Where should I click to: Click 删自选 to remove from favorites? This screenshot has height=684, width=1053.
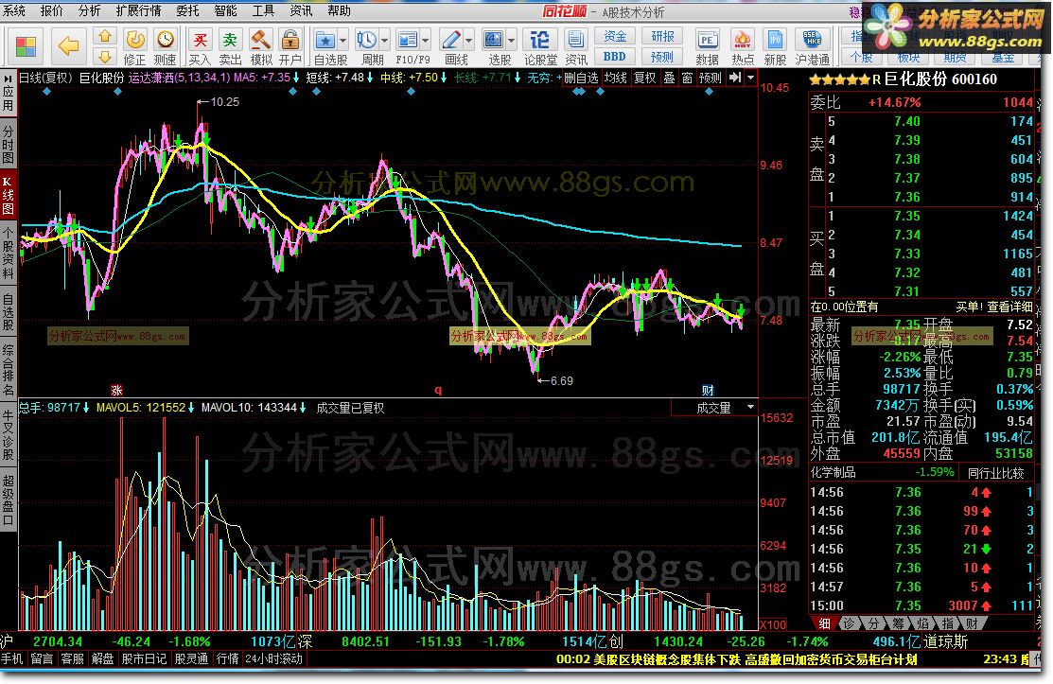pos(580,78)
